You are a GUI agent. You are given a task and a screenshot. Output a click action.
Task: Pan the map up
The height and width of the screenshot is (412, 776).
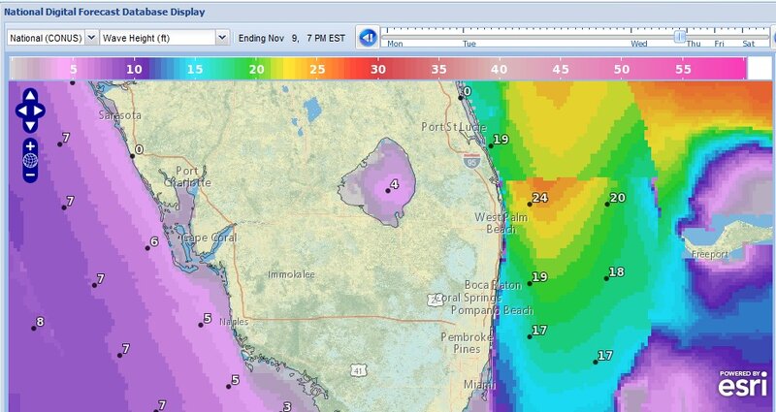tap(30, 97)
